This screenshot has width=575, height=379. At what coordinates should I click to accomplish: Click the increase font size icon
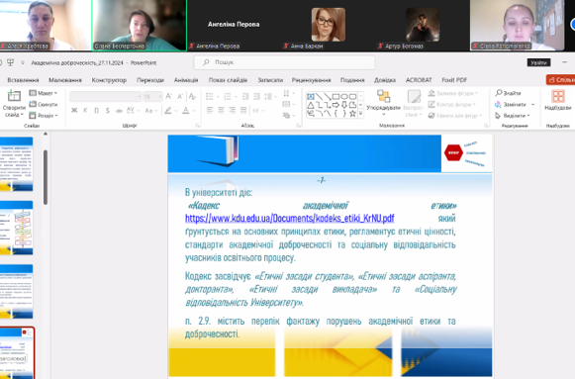point(168,96)
